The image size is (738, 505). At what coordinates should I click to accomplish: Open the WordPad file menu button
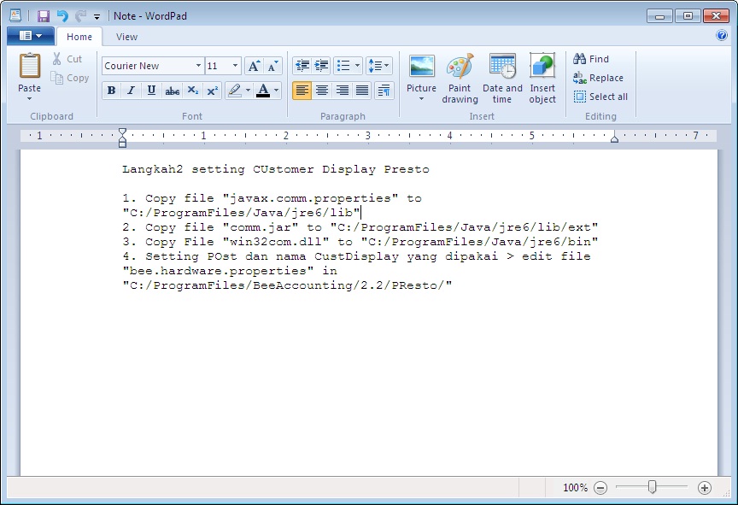30,36
